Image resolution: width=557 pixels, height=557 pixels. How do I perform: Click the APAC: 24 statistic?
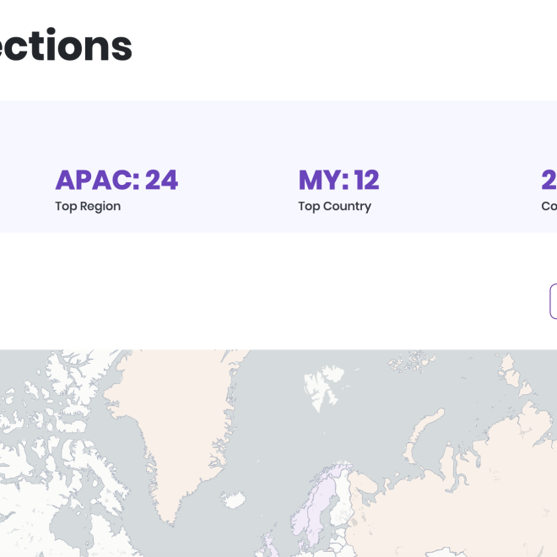coord(116,180)
